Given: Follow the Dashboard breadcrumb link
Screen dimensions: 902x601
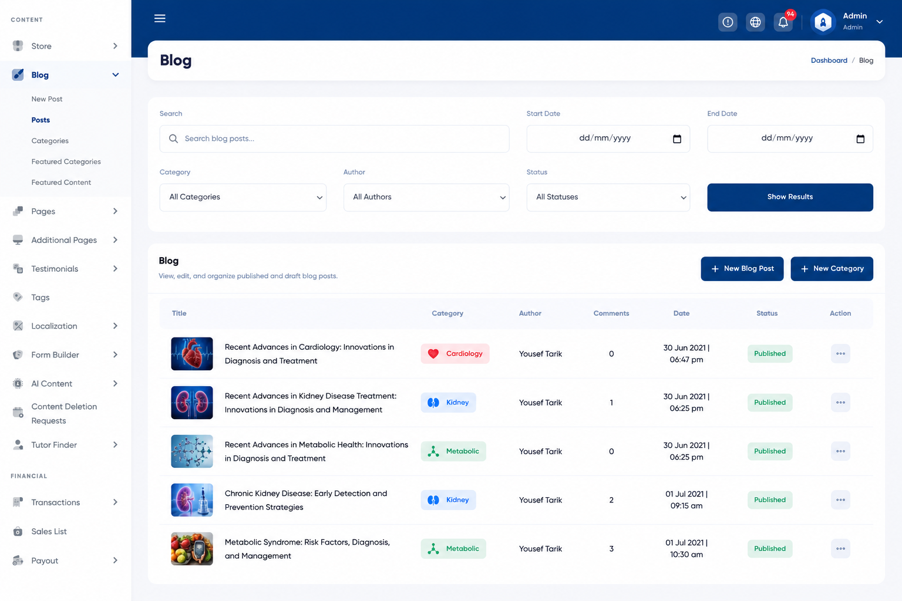Looking at the screenshot, I should point(829,60).
